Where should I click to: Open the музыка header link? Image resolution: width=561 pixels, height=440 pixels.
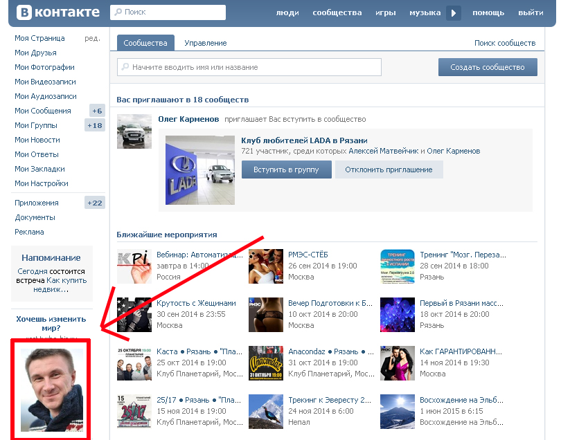(x=425, y=13)
